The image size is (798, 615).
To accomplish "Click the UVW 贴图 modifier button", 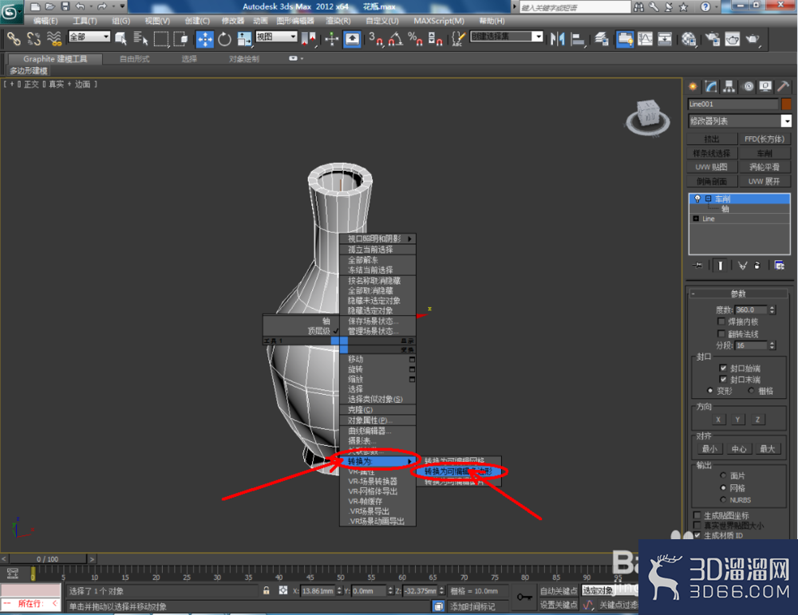I will 712,167.
